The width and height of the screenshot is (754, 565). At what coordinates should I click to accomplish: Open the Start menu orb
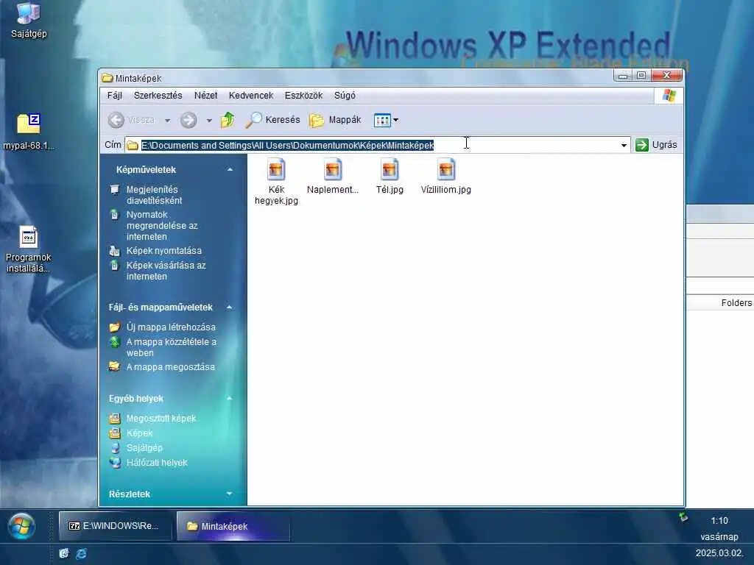[21, 525]
